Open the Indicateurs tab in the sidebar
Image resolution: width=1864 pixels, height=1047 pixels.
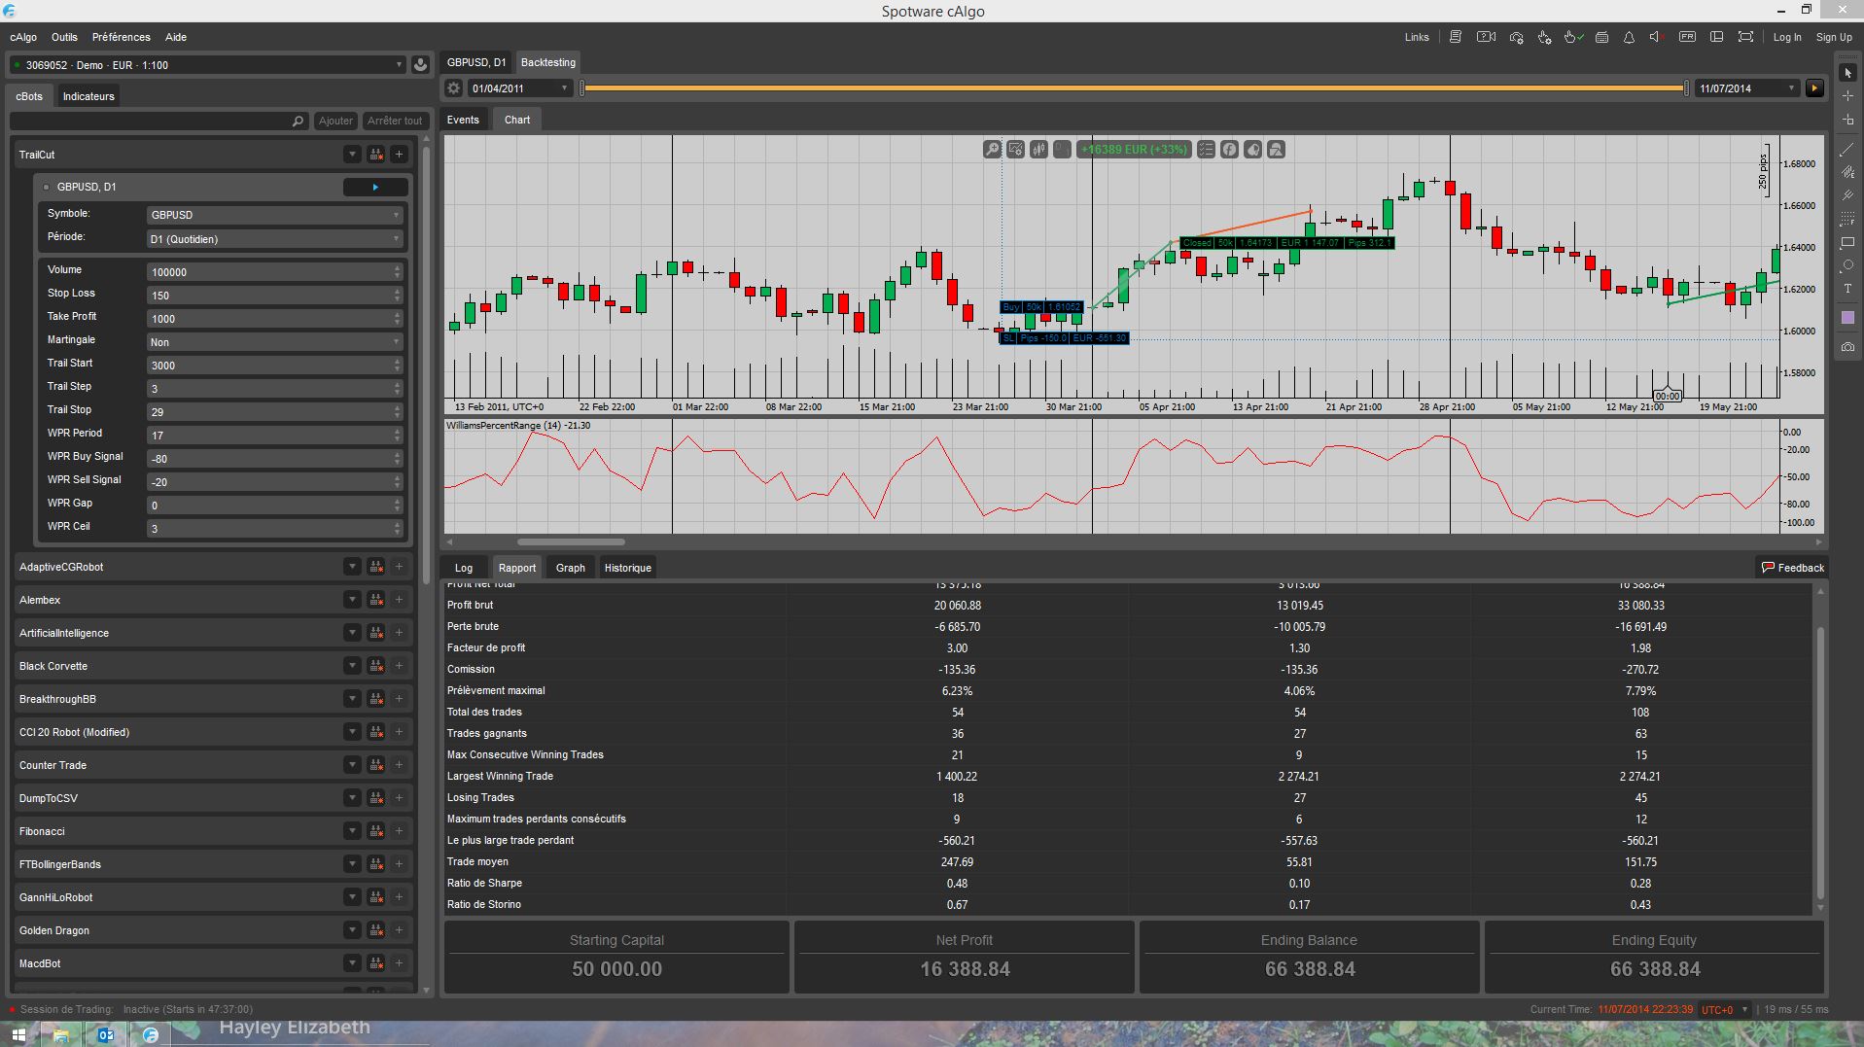(x=88, y=95)
